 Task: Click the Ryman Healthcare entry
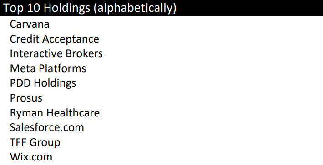(55, 113)
